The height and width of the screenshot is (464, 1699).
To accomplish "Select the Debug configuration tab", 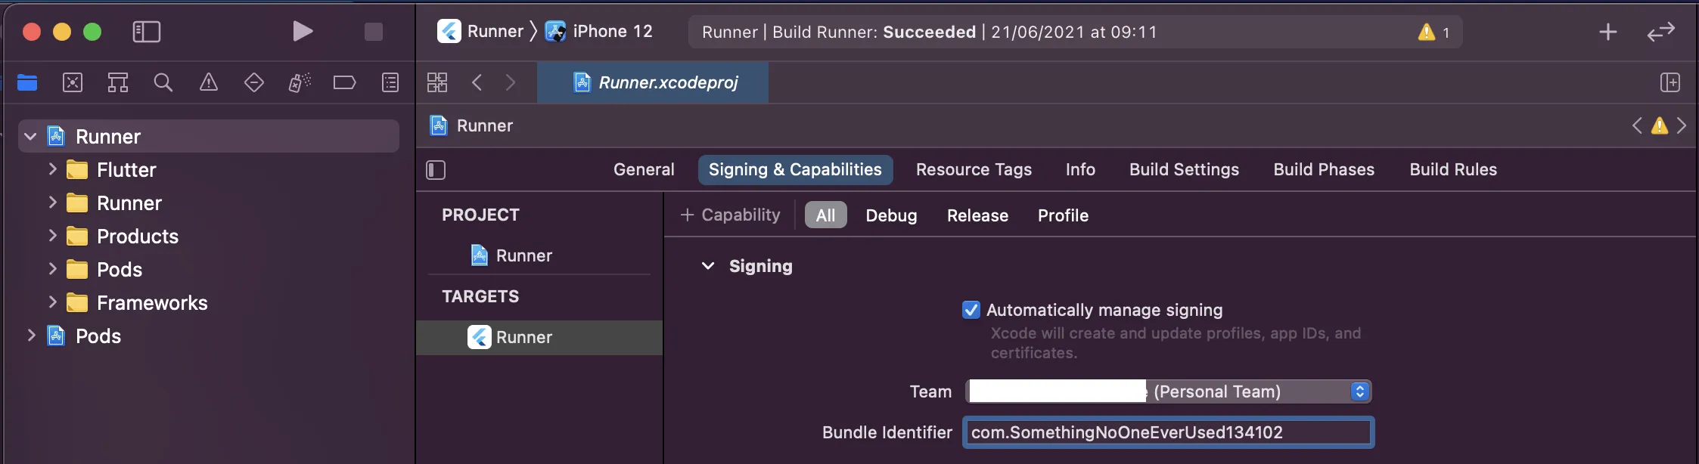I will point(891,215).
